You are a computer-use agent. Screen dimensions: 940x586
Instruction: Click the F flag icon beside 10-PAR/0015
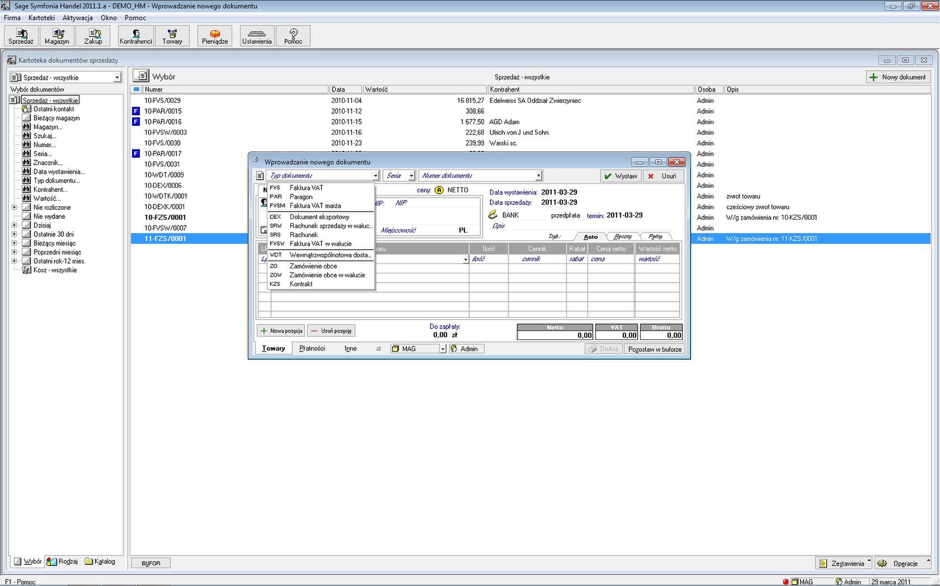[135, 111]
